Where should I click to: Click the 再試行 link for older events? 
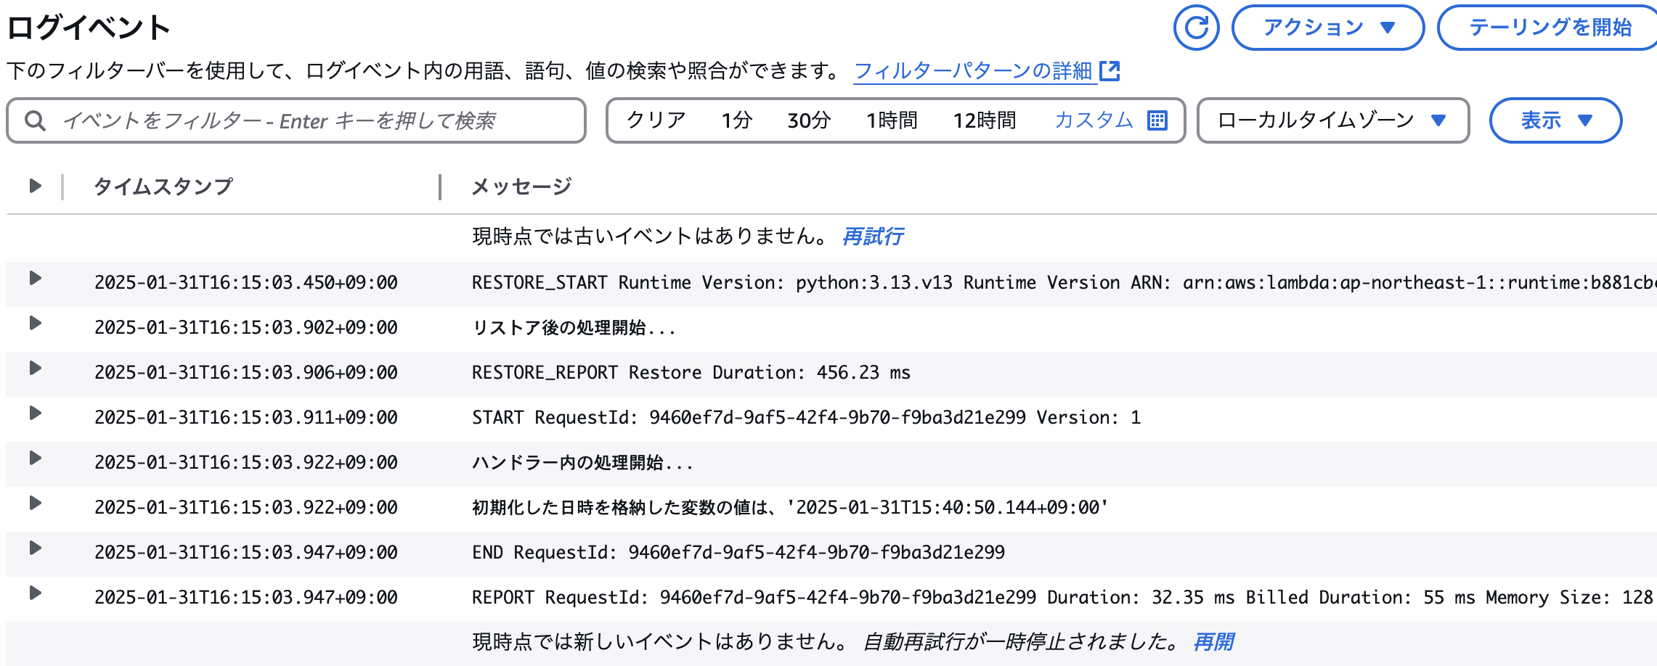[871, 237]
